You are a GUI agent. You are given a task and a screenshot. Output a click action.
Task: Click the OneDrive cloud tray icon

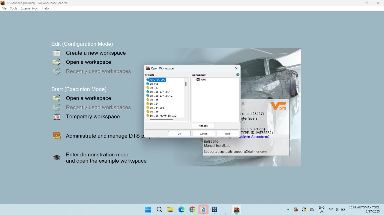pyautogui.click(x=312, y=210)
